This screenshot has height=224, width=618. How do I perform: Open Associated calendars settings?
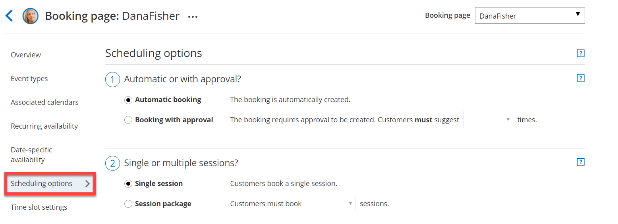pyautogui.click(x=44, y=103)
